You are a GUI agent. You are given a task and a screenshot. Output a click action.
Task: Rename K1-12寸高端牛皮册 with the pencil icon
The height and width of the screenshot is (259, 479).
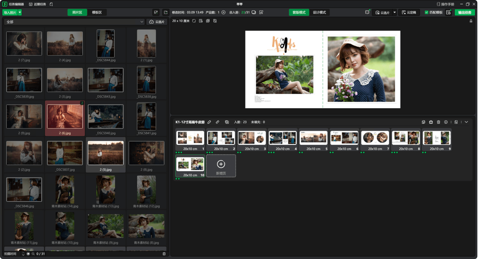209,122
